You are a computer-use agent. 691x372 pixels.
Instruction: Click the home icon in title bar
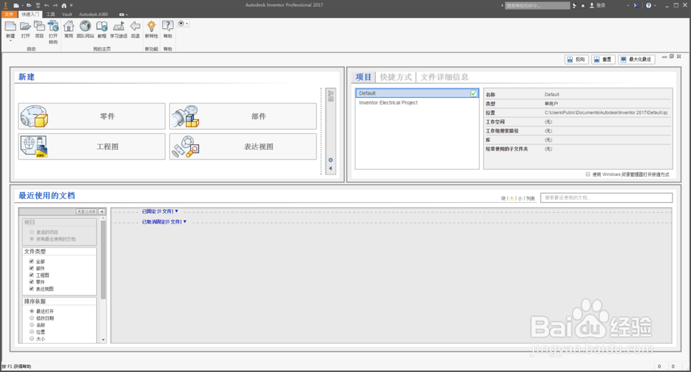[64, 6]
